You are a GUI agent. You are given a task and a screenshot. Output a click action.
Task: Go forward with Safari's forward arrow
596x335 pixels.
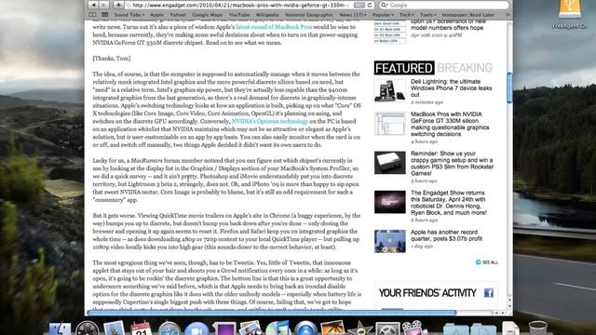point(103,5)
